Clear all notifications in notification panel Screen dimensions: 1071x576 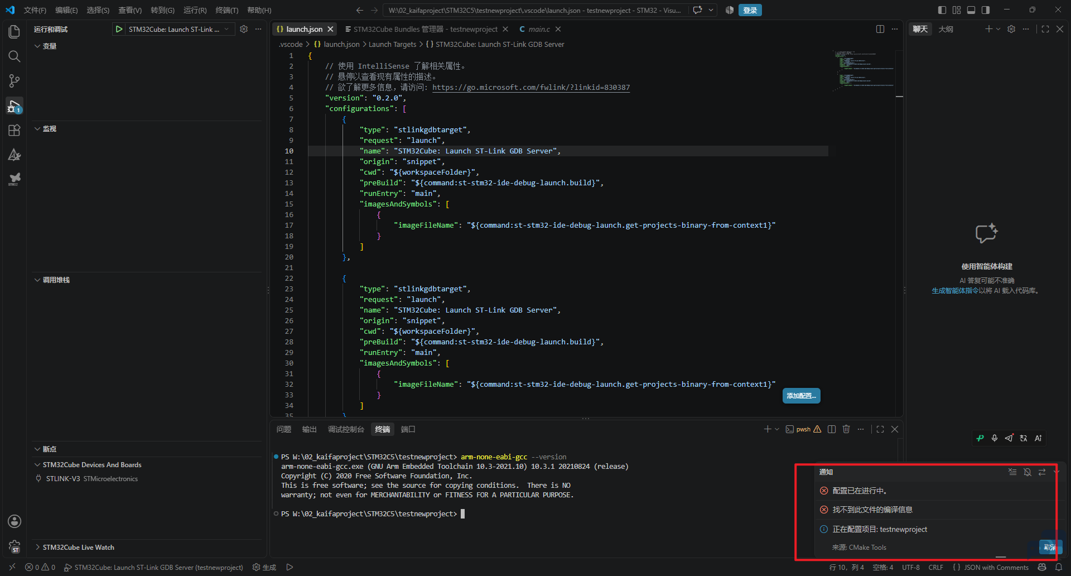tap(1012, 472)
